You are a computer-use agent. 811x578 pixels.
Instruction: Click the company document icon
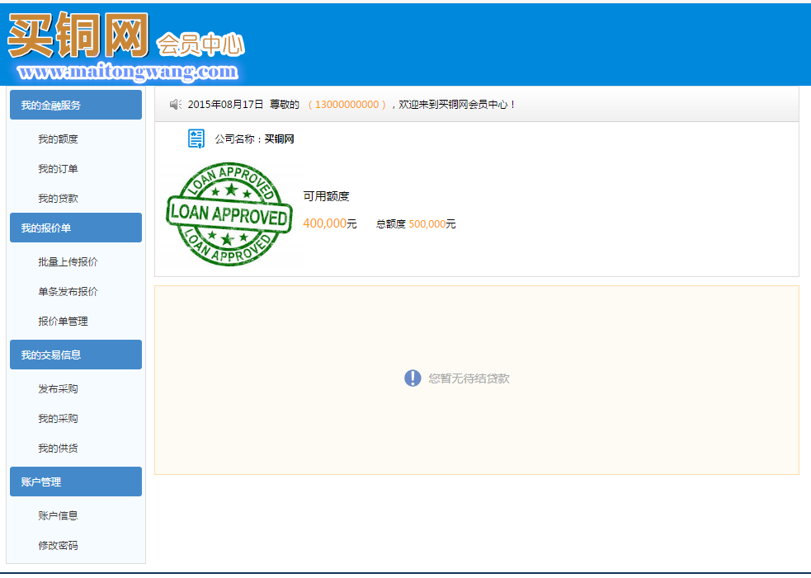coord(196,139)
